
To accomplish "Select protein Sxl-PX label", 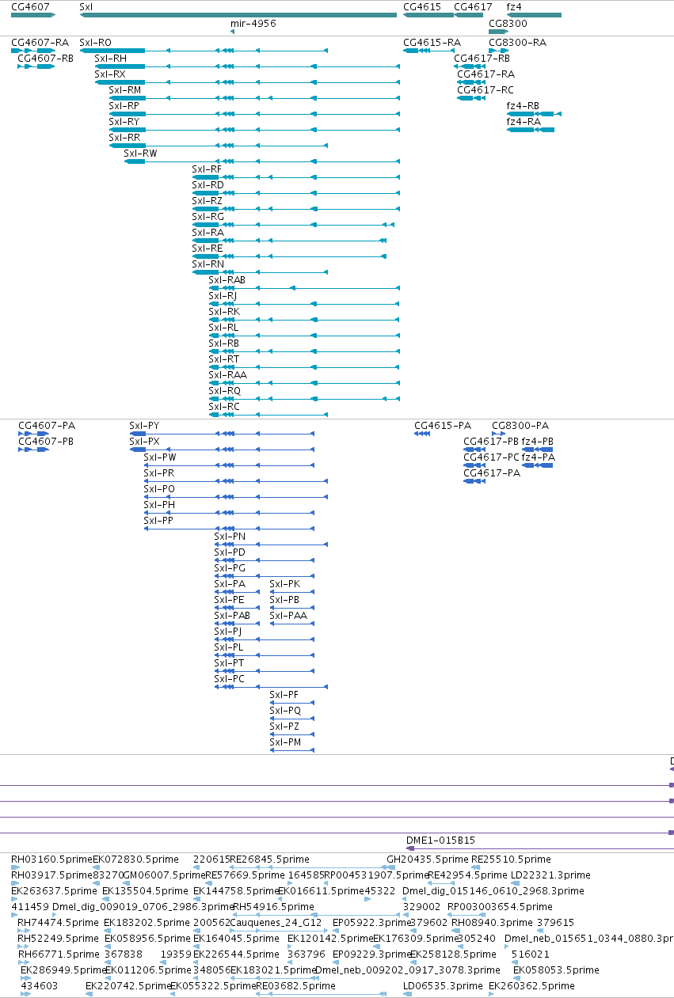I will [144, 442].
